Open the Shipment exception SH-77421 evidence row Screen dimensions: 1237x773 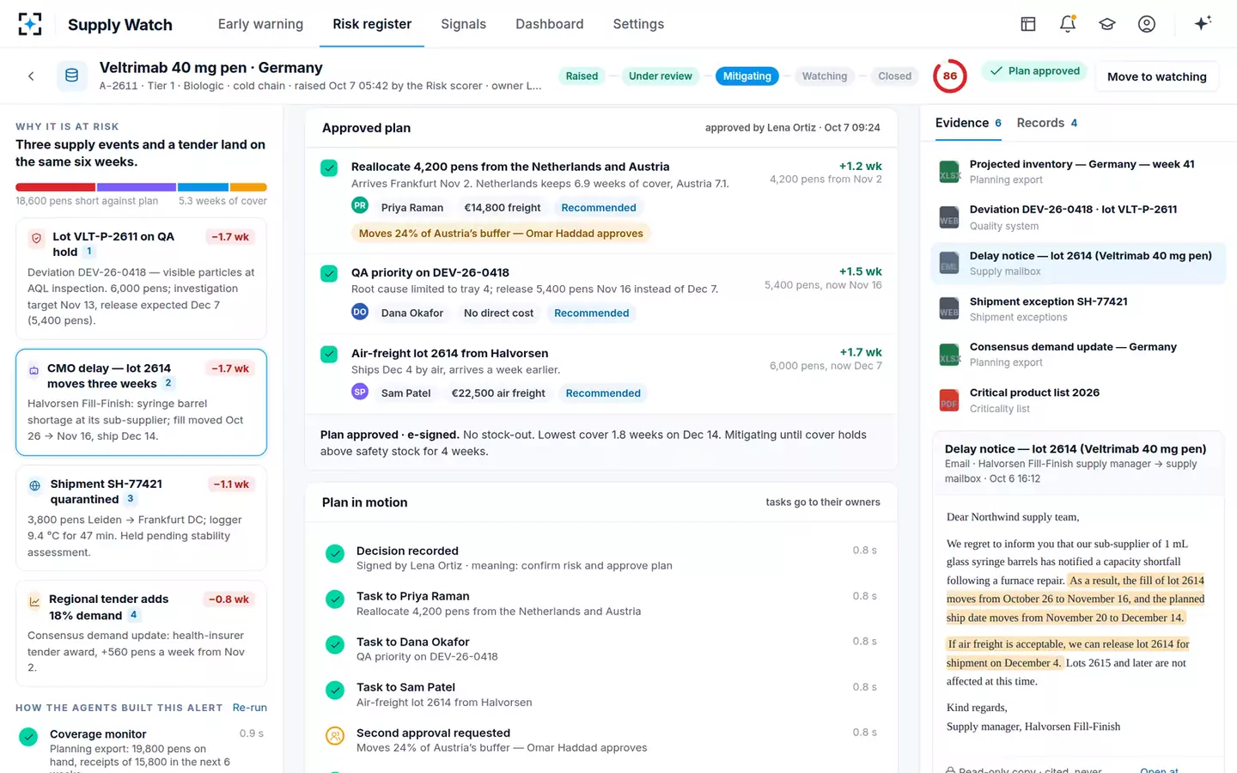click(x=1078, y=309)
